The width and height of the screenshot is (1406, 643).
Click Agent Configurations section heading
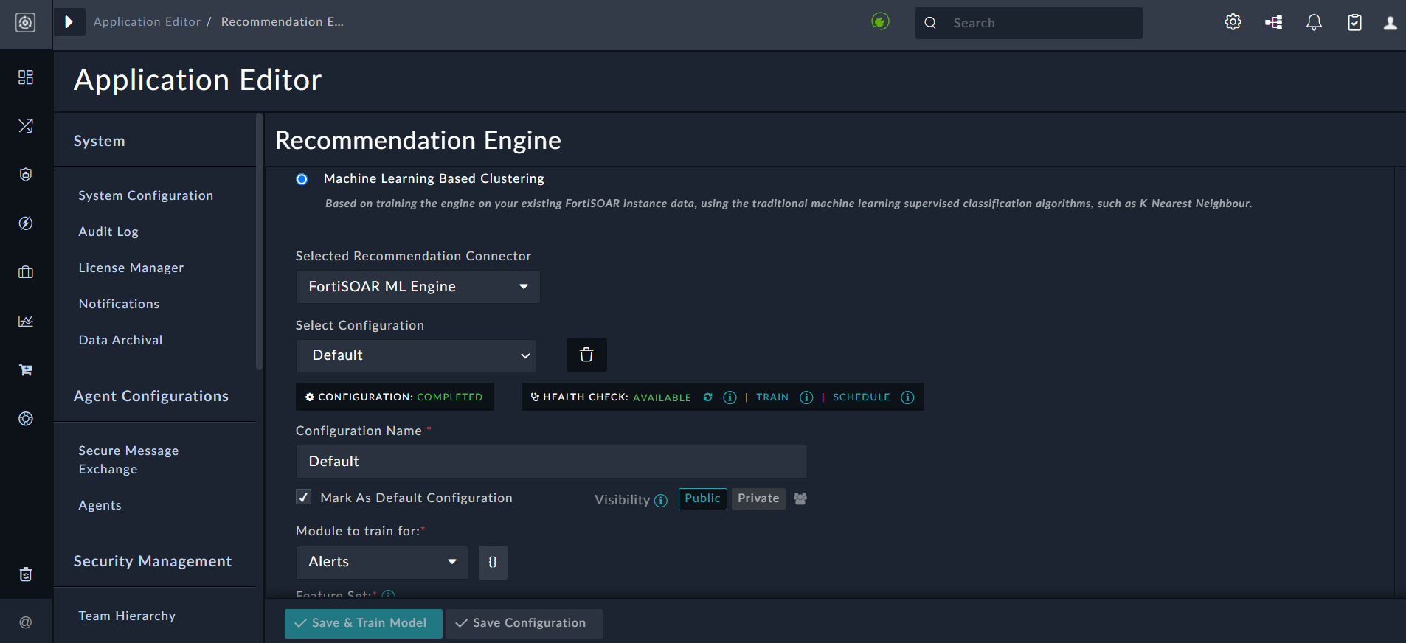151,397
